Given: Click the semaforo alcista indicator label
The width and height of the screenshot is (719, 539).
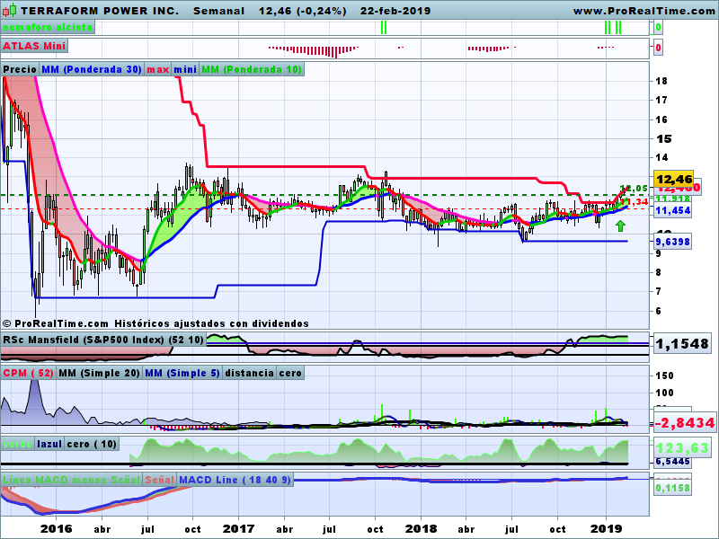Looking at the screenshot, I should 48,27.
